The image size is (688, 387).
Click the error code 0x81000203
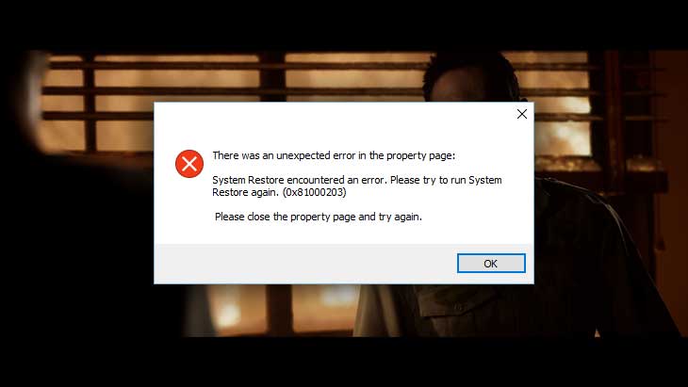tap(315, 192)
